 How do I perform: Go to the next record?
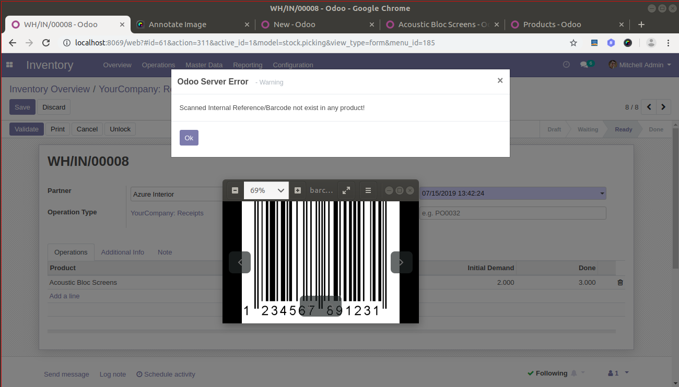(663, 107)
